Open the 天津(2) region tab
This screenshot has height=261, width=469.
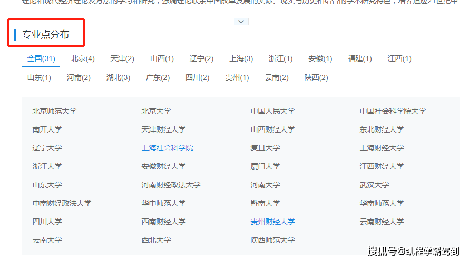click(122, 58)
